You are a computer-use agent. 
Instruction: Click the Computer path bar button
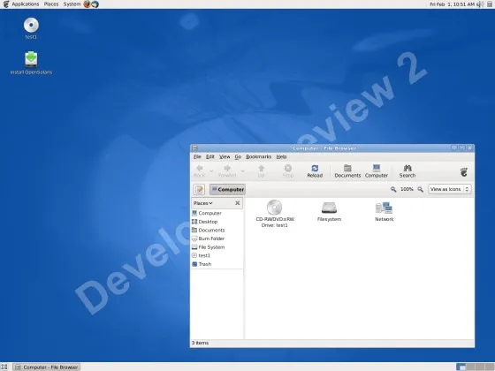tap(228, 189)
